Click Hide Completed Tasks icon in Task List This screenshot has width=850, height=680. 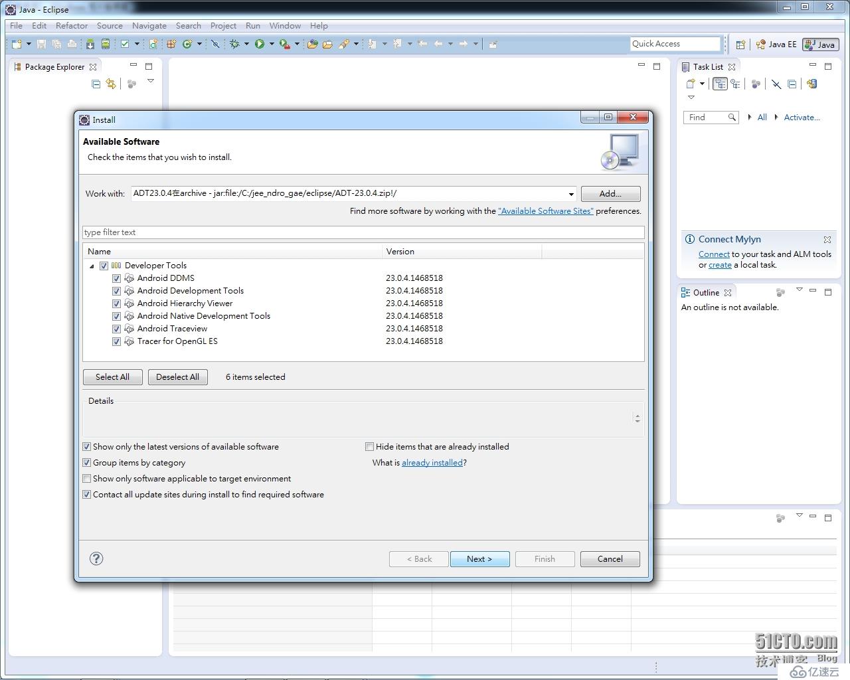coord(776,84)
